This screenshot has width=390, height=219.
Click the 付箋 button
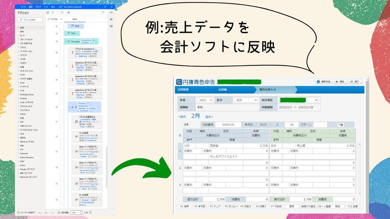click(341, 125)
